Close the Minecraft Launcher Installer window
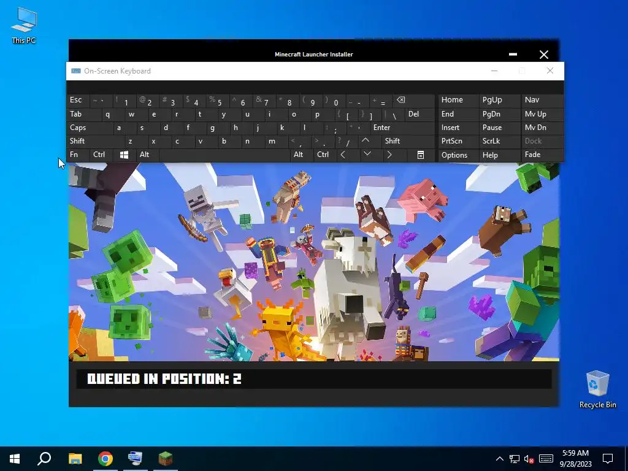628x471 pixels. click(x=543, y=54)
